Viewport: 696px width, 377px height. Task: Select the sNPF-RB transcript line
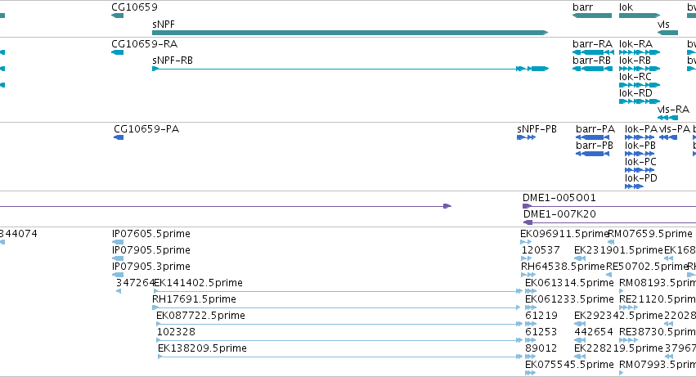351,69
